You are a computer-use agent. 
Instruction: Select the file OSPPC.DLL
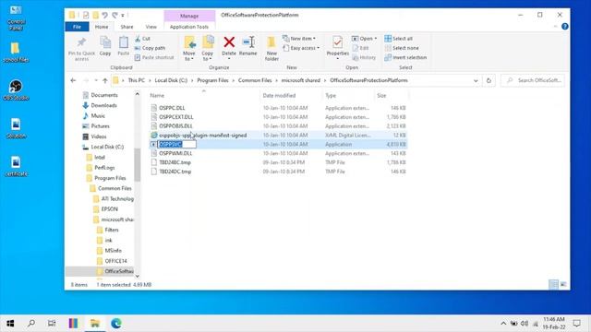point(172,108)
